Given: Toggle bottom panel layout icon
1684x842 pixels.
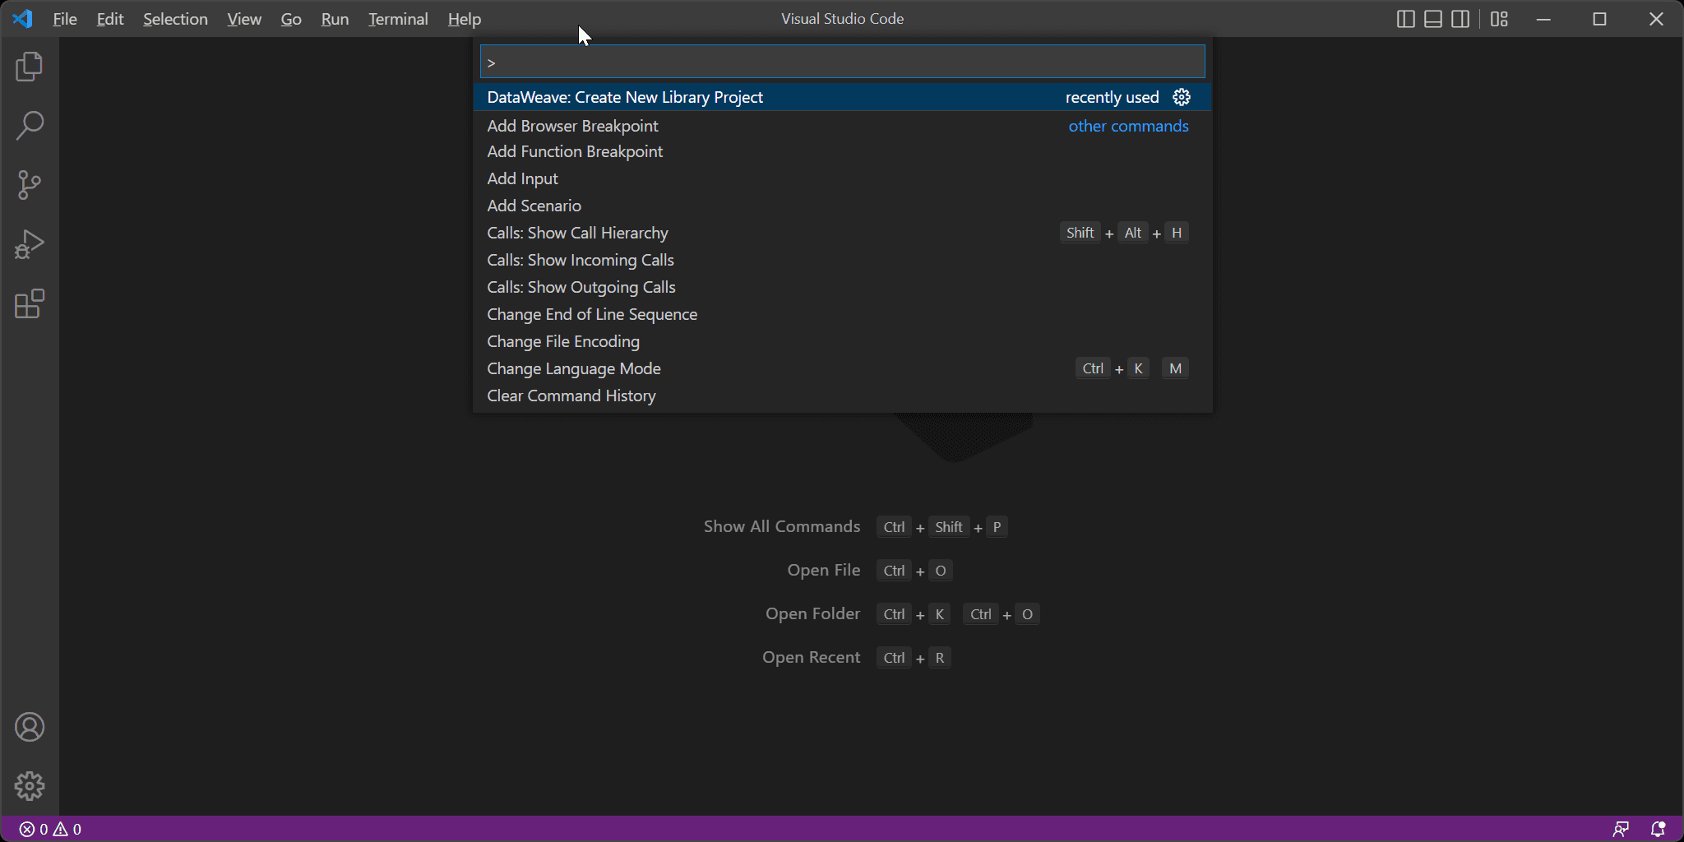Looking at the screenshot, I should [x=1432, y=19].
